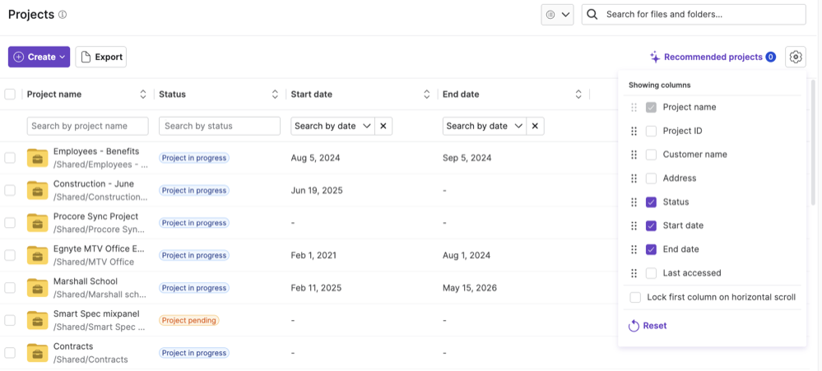Select the Marshall School row checkbox
Screen dimensions: 822x371
10,288
